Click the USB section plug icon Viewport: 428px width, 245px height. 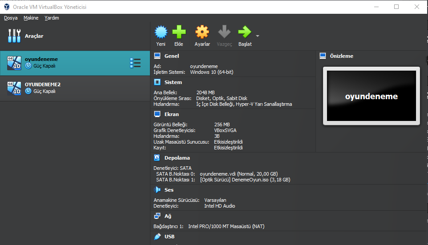click(157, 237)
